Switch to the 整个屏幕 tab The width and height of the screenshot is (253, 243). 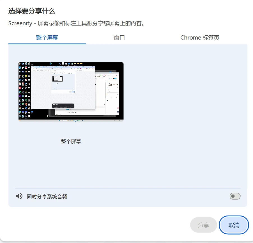pos(47,38)
